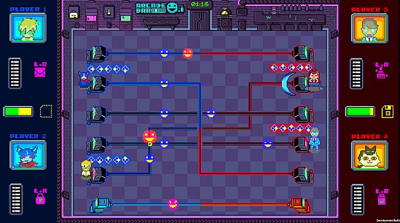Image resolution: width=400 pixels, height=223 pixels.
Task: Click Player 3's broom ability icon
Action: (382, 74)
